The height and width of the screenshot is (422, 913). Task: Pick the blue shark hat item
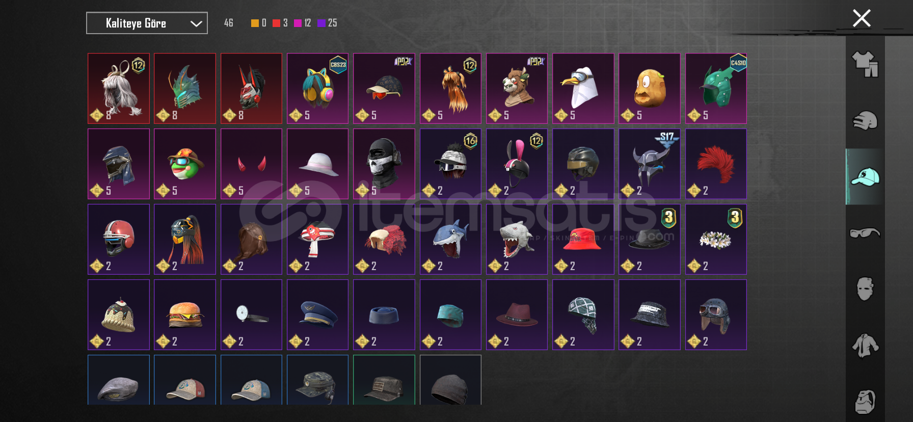tap(450, 239)
